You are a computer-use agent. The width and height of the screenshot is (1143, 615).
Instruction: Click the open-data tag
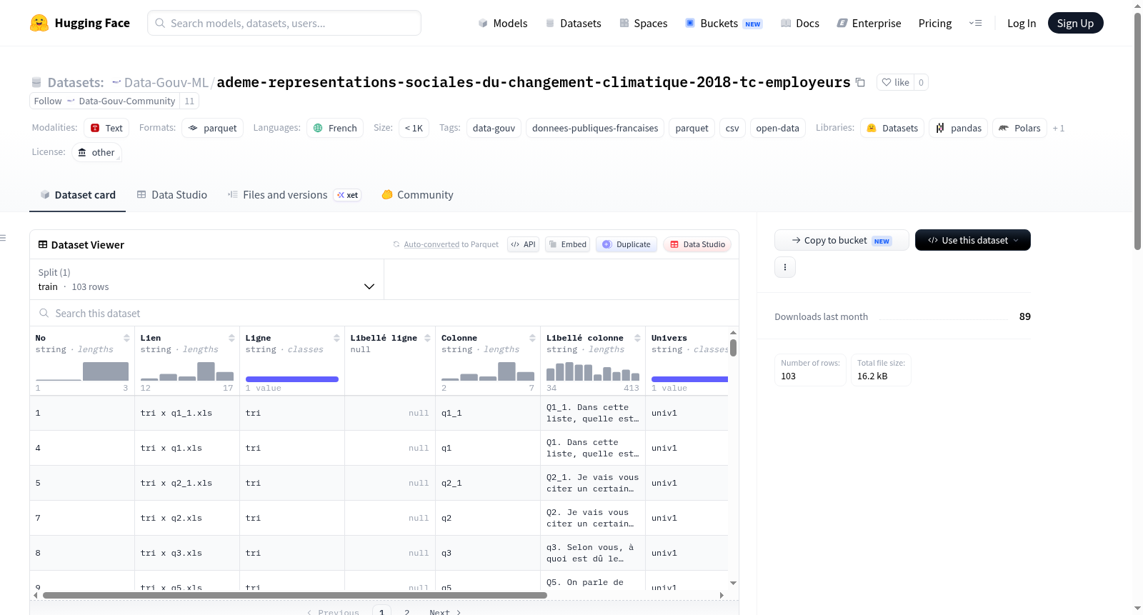777,128
